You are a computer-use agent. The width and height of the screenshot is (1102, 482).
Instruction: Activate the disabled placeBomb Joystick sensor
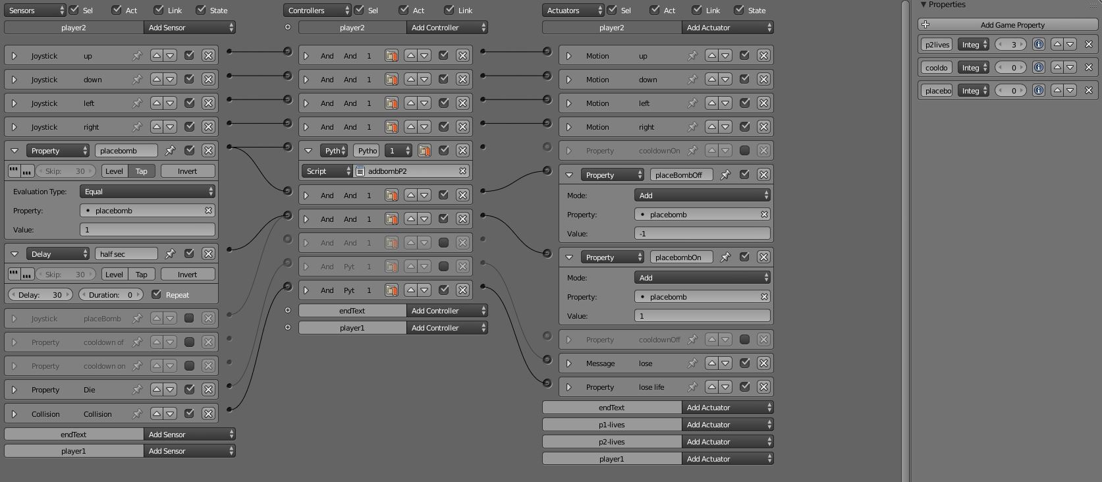[189, 319]
